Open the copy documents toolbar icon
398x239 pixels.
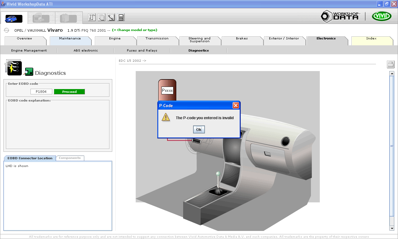tap(101, 17)
